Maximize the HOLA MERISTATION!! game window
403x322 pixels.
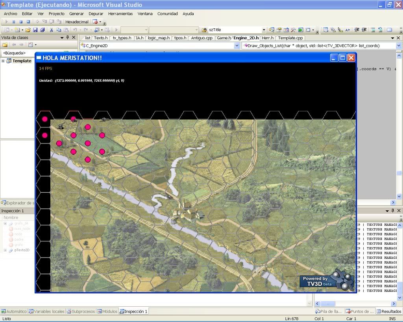(342, 58)
